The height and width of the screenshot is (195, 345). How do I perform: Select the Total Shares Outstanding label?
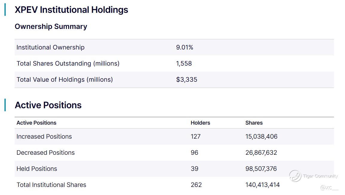click(68, 64)
